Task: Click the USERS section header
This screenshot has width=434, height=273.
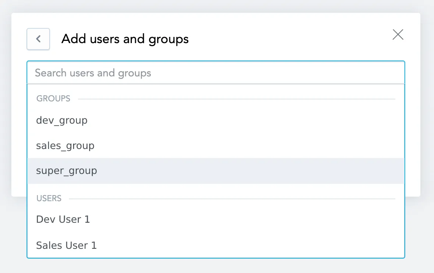Action: coord(49,198)
